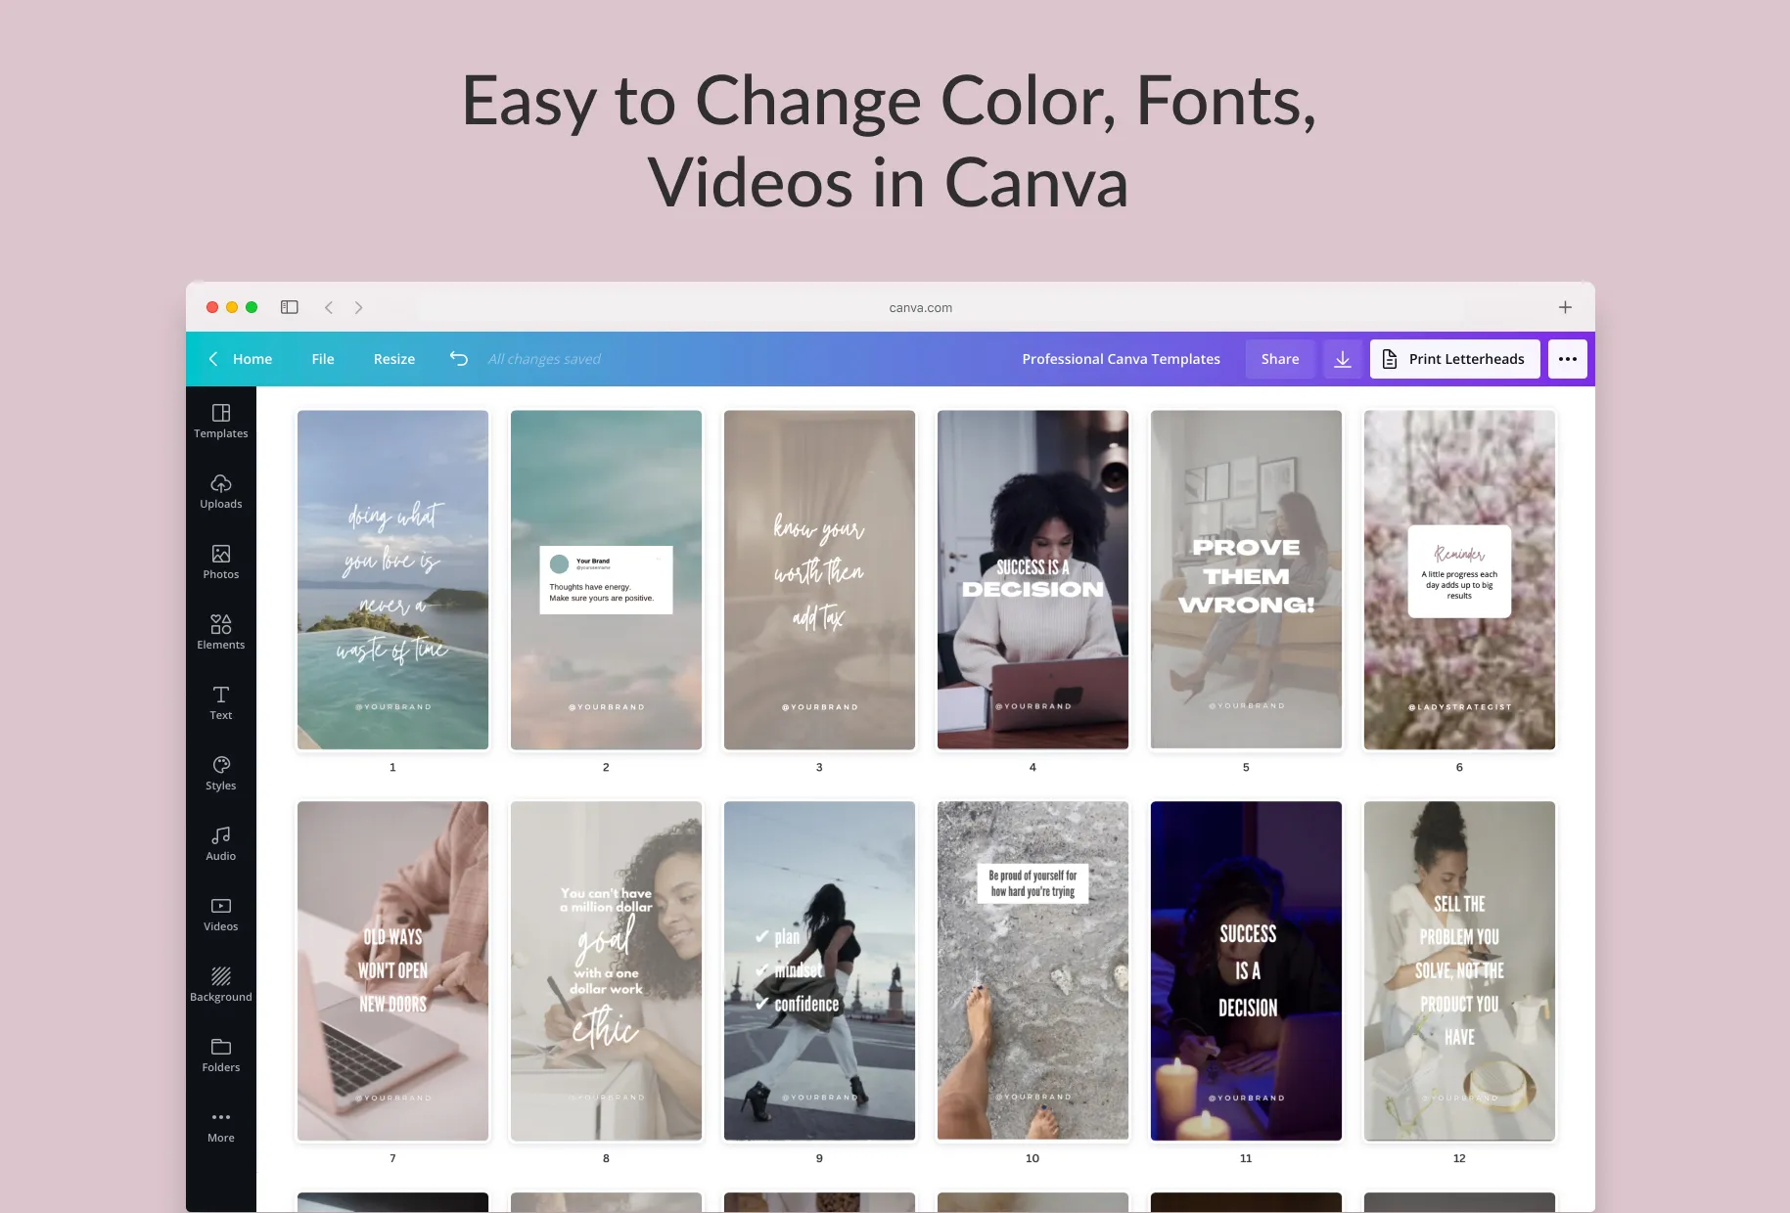The width and height of the screenshot is (1790, 1213).
Task: Select page 5 'Prove them wrong' thumbnail
Action: [1246, 580]
